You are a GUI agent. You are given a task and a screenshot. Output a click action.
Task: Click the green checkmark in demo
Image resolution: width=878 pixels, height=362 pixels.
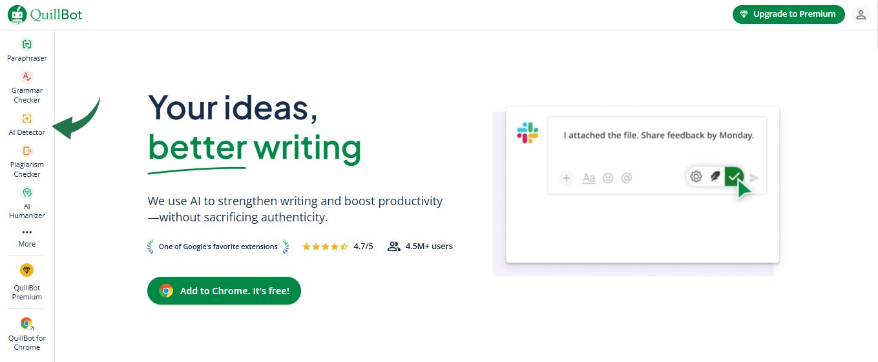[x=734, y=176]
